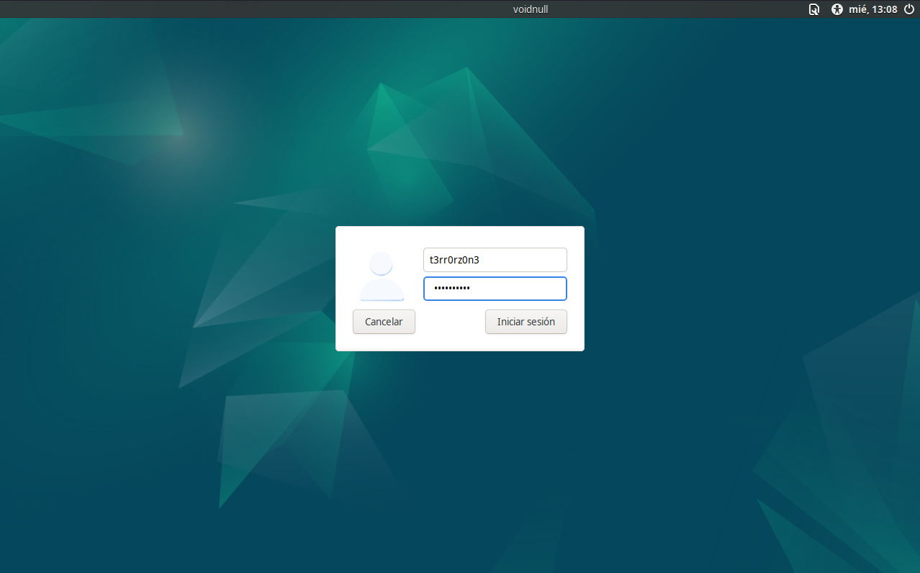Click the head of the avatar image
Screen dimensions: 920x573
pyautogui.click(x=382, y=263)
